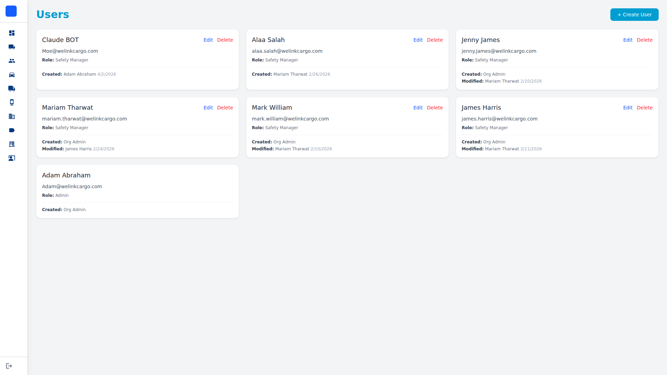Delete the Alaa Salah user
This screenshot has height=375, width=667.
tap(435, 40)
